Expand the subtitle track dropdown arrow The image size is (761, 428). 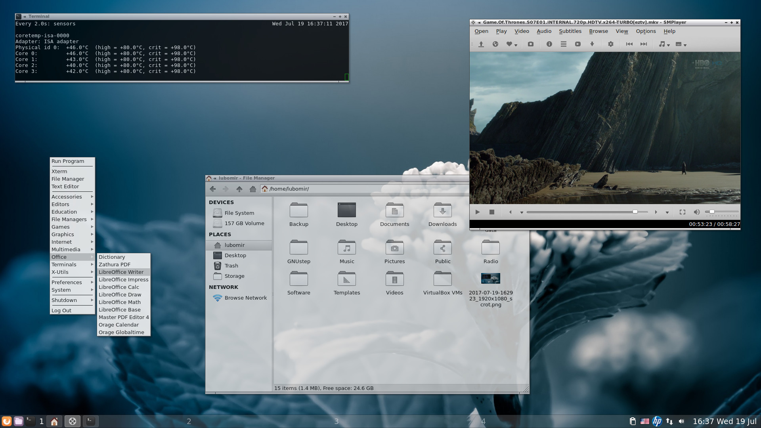(685, 45)
